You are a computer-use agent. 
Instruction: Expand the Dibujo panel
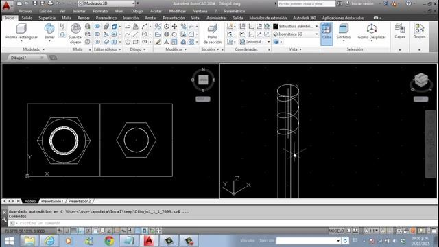138,49
